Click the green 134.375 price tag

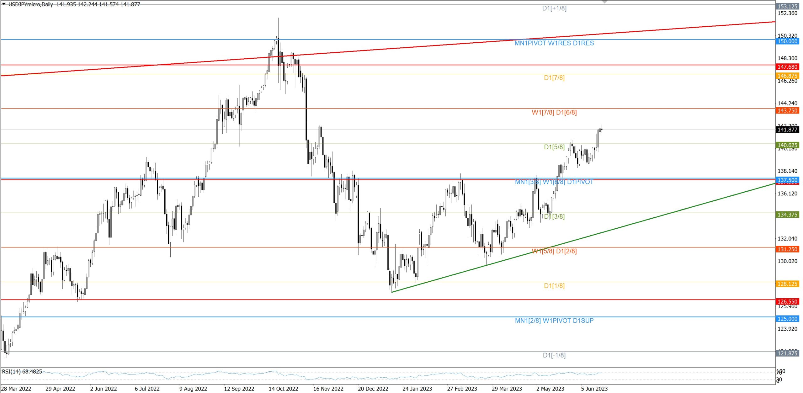click(x=787, y=215)
